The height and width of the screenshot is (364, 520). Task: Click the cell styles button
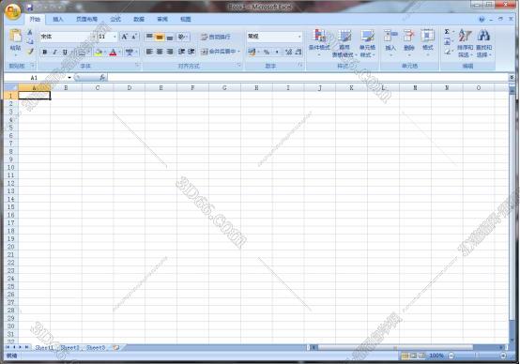[367, 43]
